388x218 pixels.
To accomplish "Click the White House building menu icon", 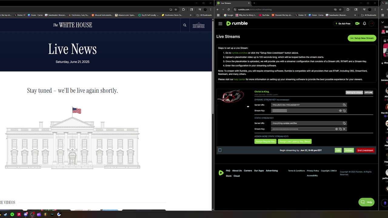I will point(199,25).
